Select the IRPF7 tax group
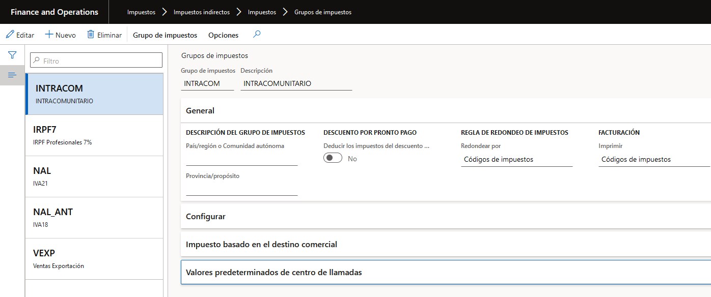711x297 pixels. 94,135
